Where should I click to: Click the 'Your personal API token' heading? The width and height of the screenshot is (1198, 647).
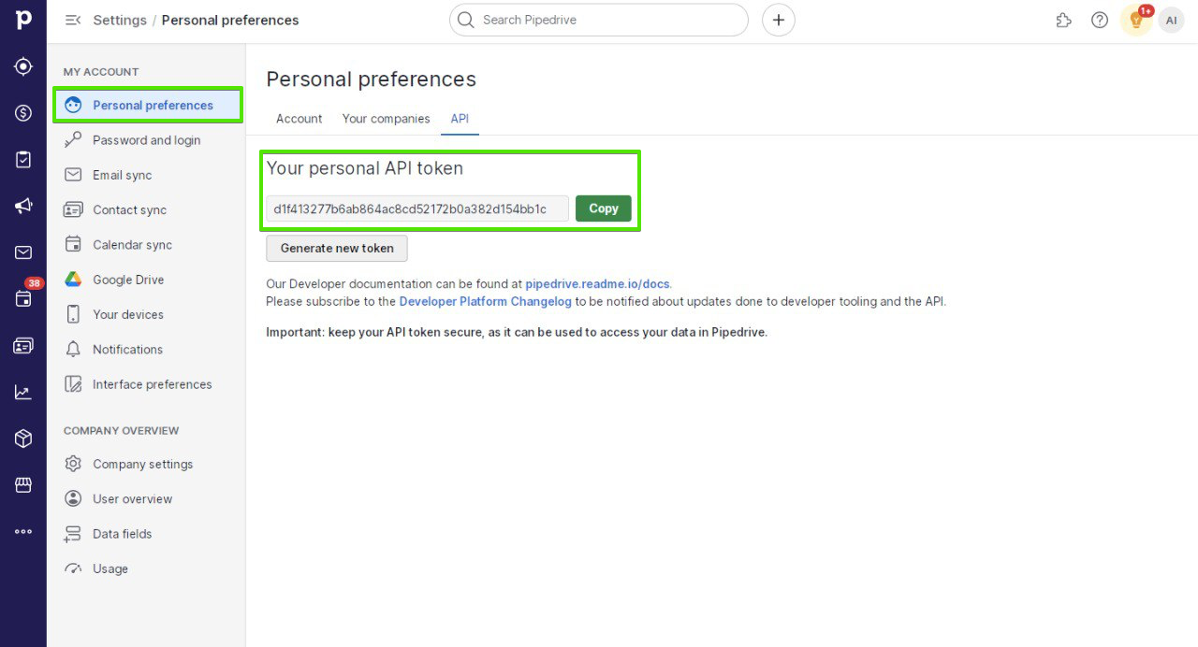click(365, 168)
